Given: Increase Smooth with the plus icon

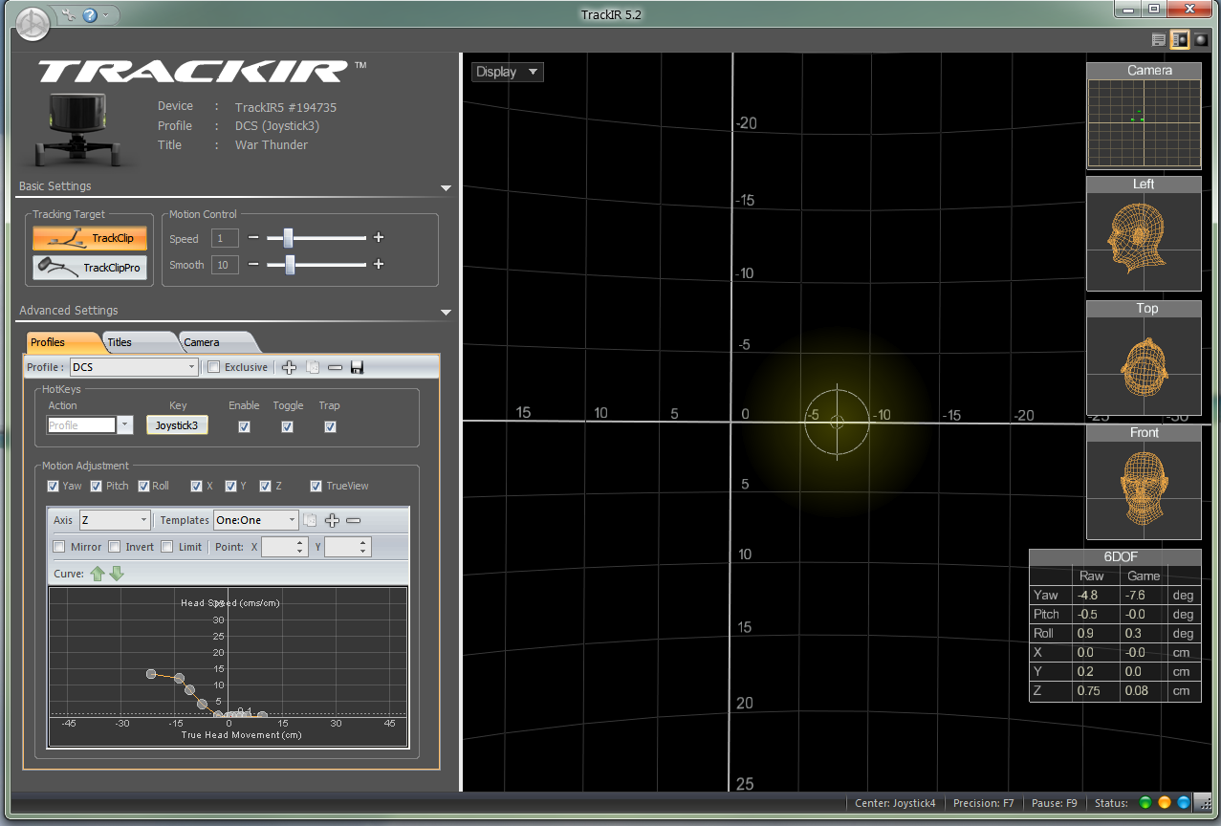Looking at the screenshot, I should coord(378,264).
